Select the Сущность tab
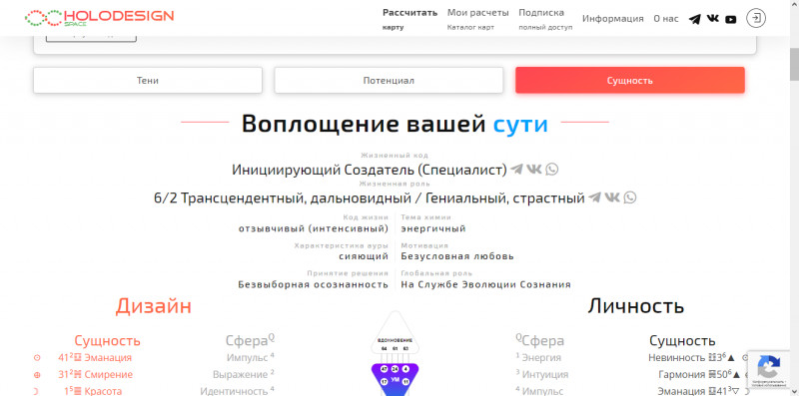 630,81
